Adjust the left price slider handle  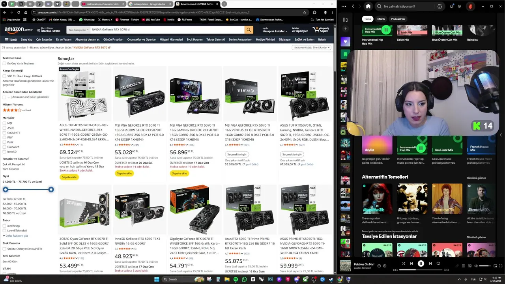tap(6, 190)
